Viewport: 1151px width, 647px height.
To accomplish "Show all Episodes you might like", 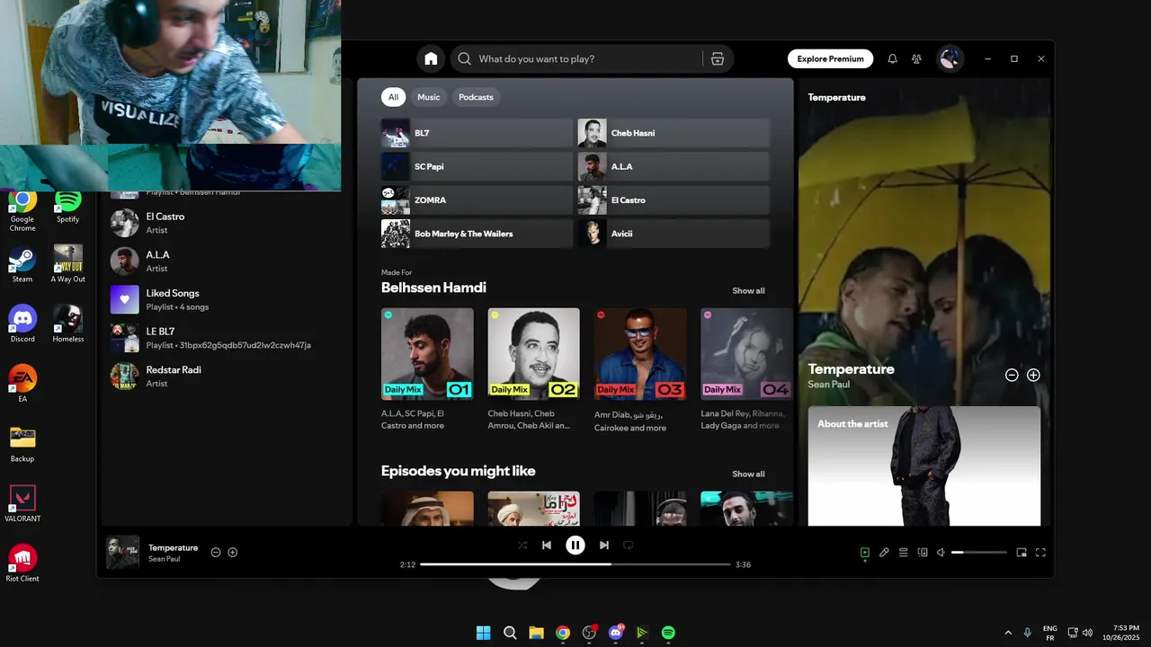I will click(748, 474).
